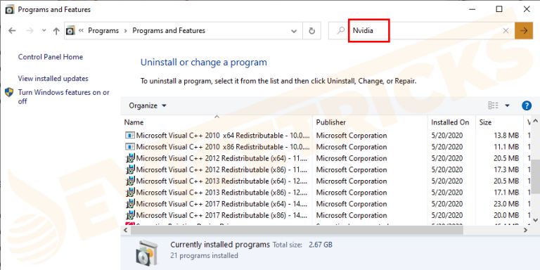Expand the address bar history dropdown
The width and height of the screenshot is (540, 270).
point(294,31)
